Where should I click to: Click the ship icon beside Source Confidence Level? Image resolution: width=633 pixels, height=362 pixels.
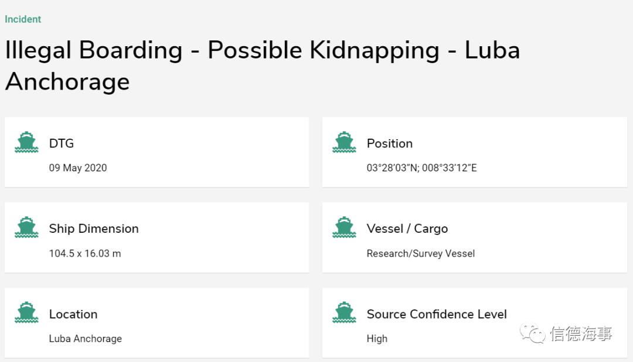(344, 313)
